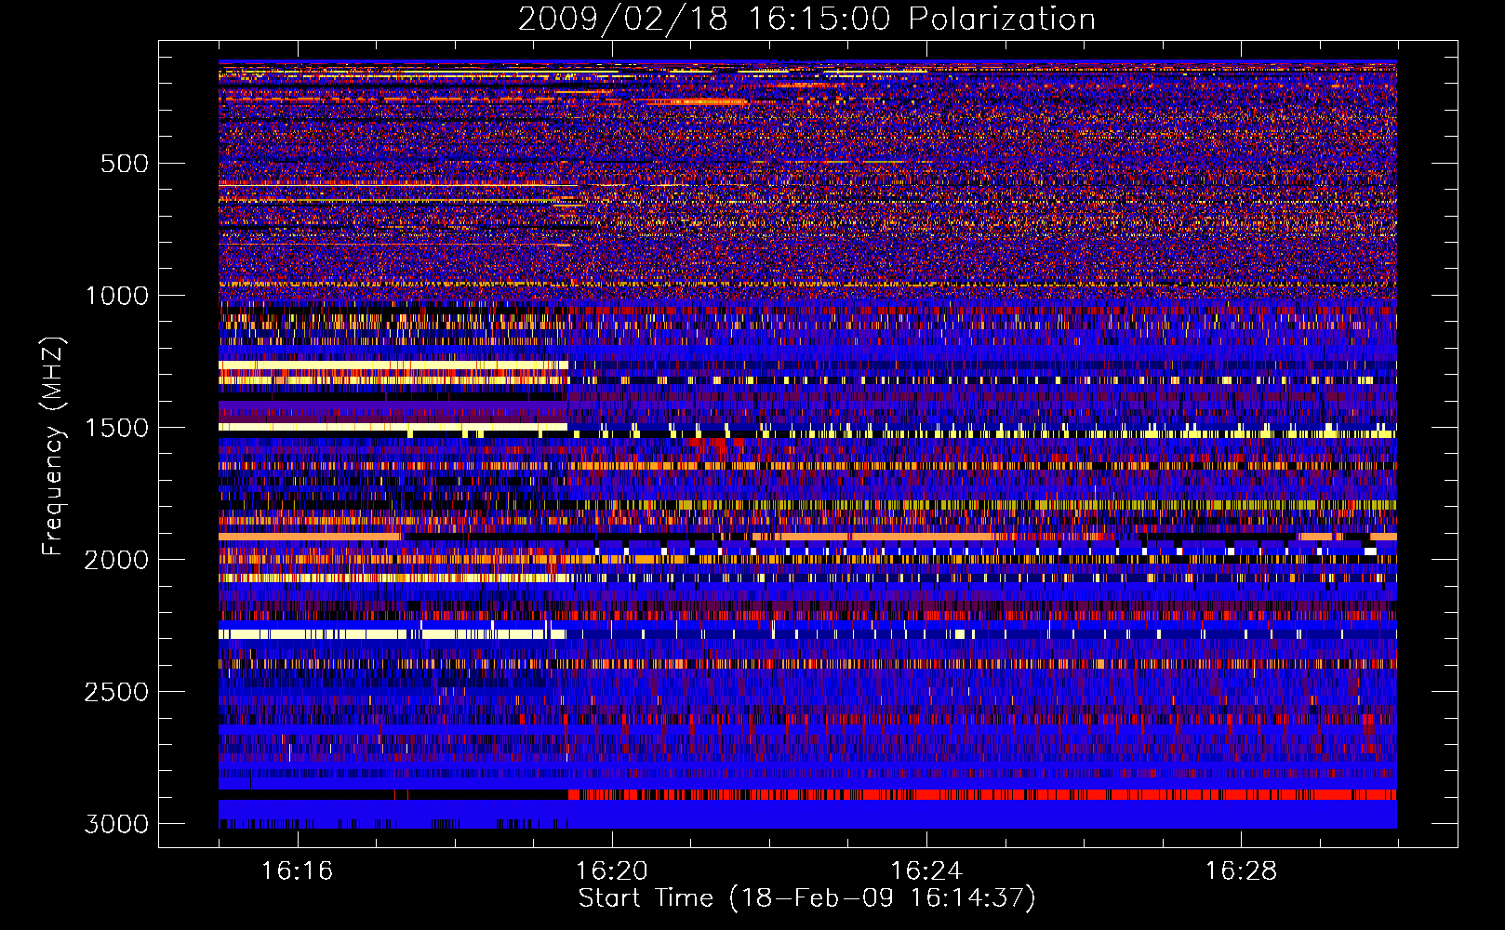Click the 16:28 time tick label
This screenshot has width=1505, height=930.
tap(1241, 870)
